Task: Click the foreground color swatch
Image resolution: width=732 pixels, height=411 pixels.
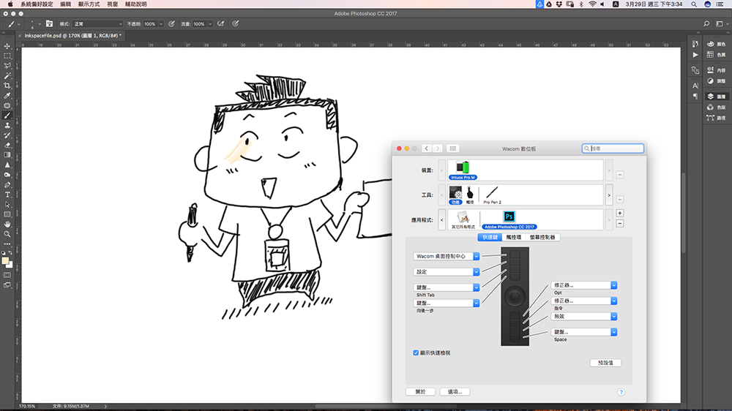Action: tap(6, 260)
